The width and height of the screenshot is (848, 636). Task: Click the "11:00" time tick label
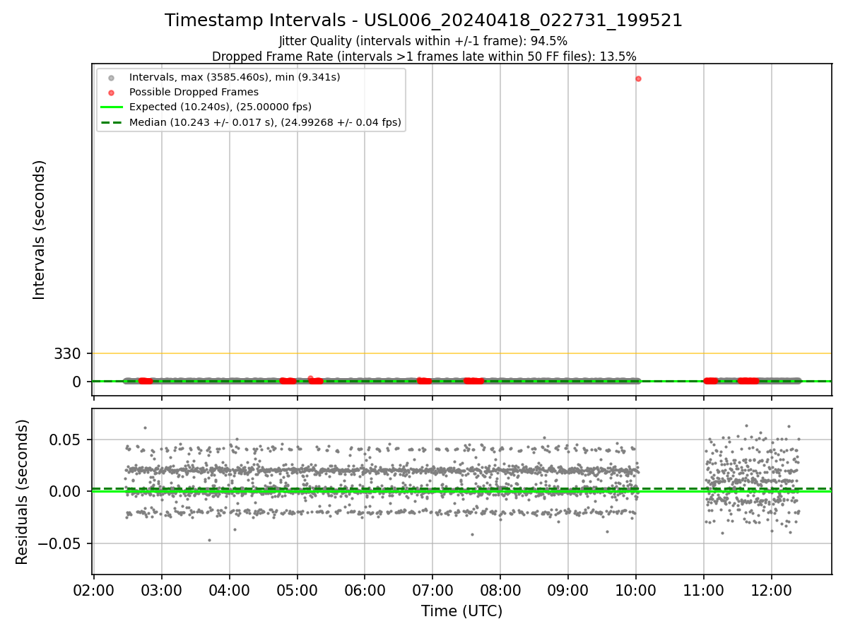pos(703,589)
